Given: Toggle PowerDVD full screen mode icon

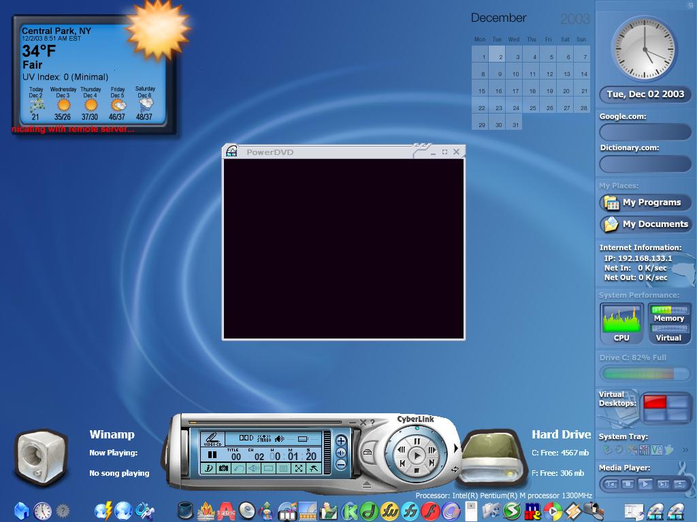Looking at the screenshot, I should click(x=299, y=468).
